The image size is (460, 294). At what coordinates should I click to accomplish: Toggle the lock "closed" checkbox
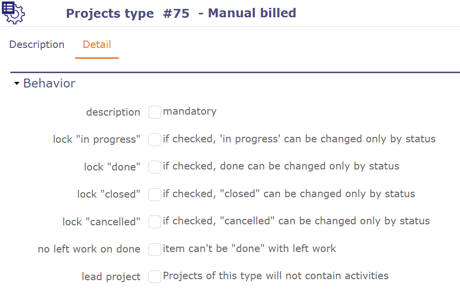tap(154, 195)
